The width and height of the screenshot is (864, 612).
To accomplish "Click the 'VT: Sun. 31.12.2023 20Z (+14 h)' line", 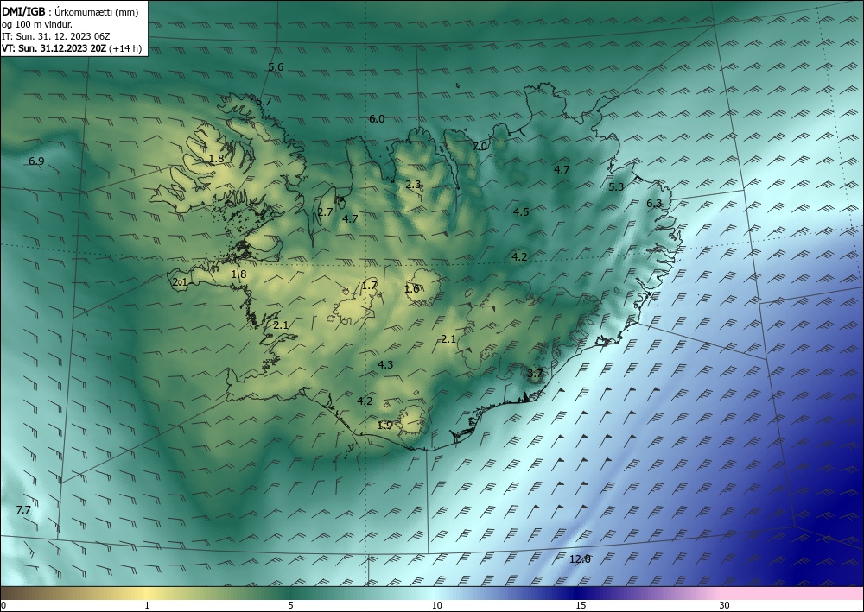I will click(72, 48).
